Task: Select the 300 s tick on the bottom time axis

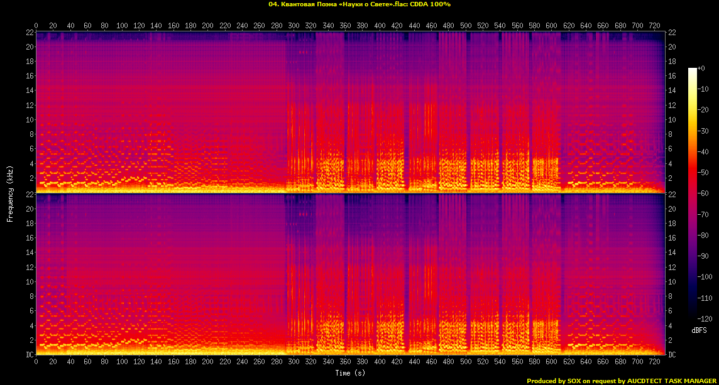Action: coord(294,362)
